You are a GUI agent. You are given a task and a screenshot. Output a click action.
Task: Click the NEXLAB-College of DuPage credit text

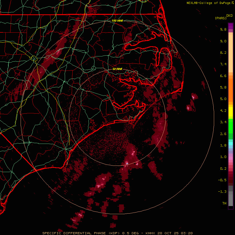[209, 3]
